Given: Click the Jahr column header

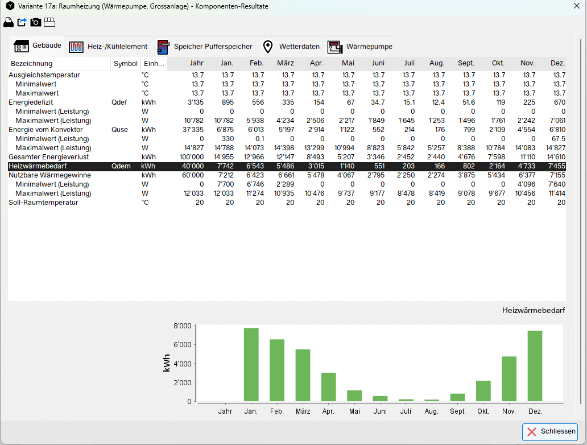Looking at the screenshot, I should 196,64.
